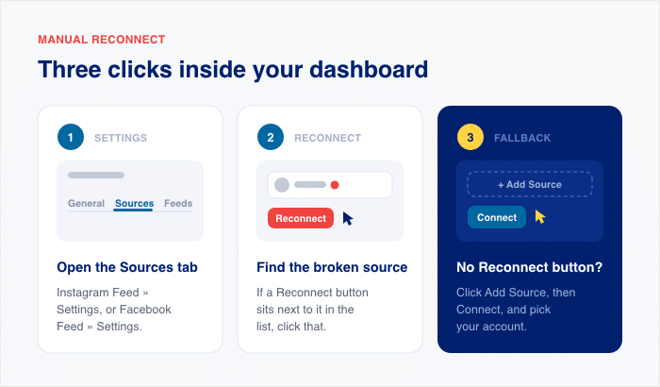This screenshot has width=660, height=387.
Task: Click the 'No Reconnect button?' heading
Action: (530, 267)
